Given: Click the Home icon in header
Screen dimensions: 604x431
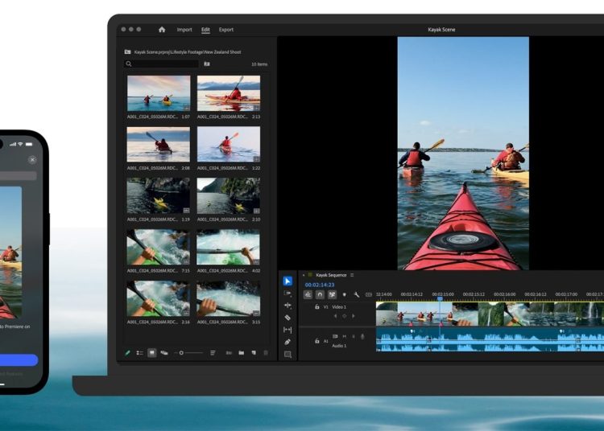Looking at the screenshot, I should pos(162,30).
